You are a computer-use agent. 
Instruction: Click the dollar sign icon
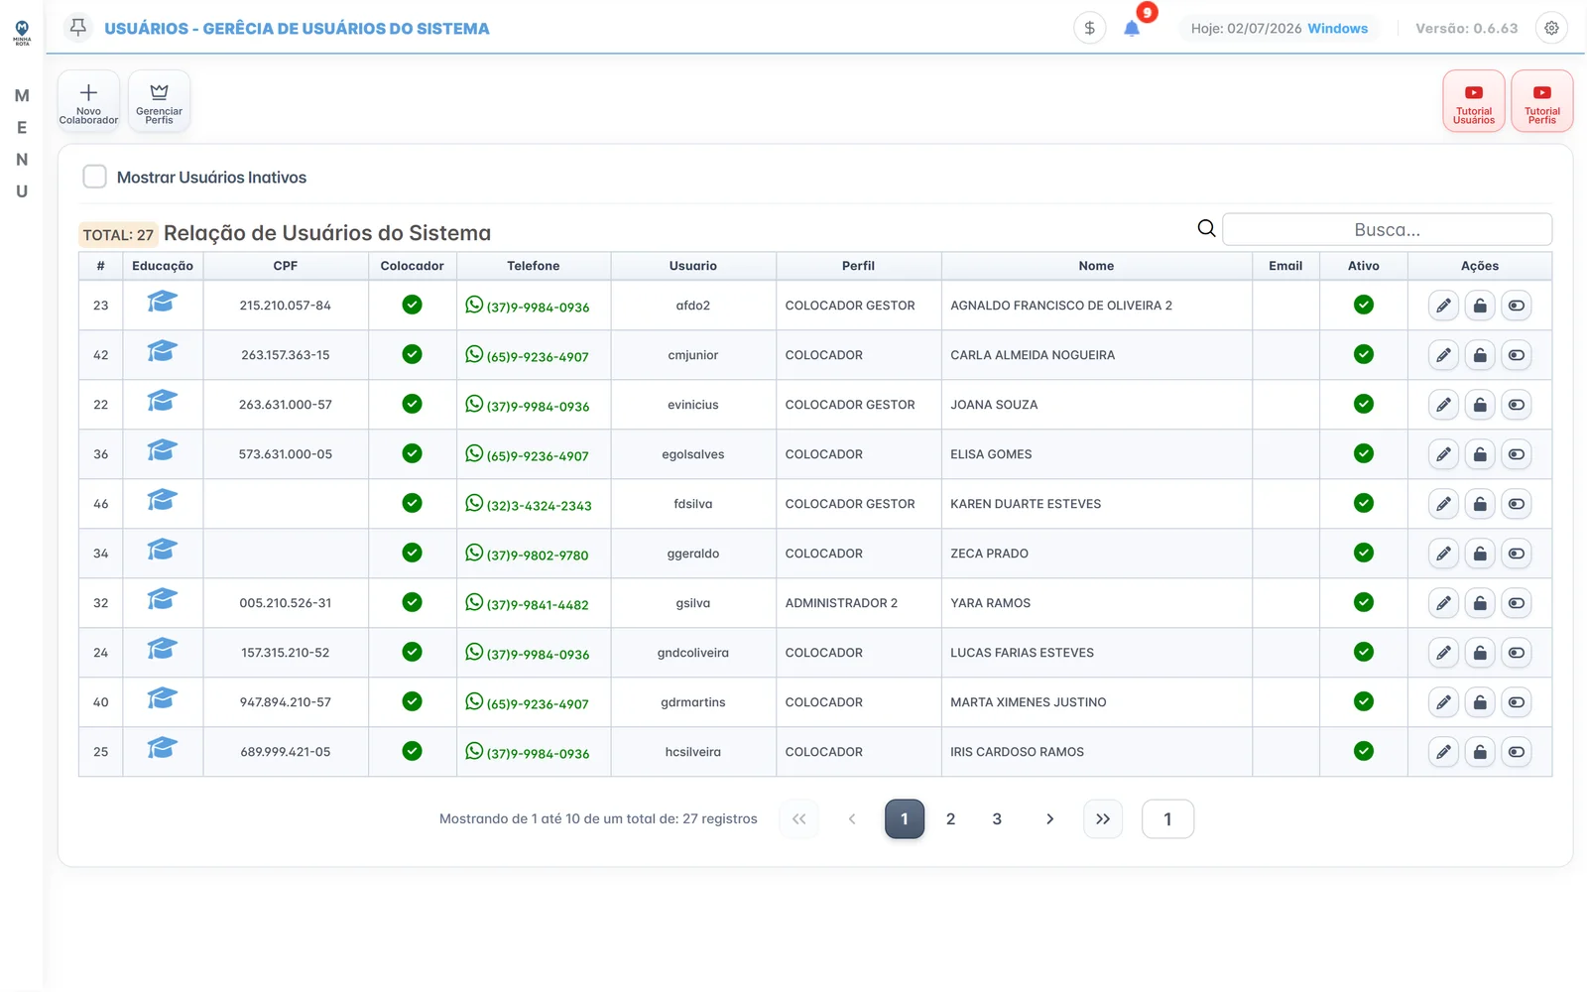(1089, 28)
